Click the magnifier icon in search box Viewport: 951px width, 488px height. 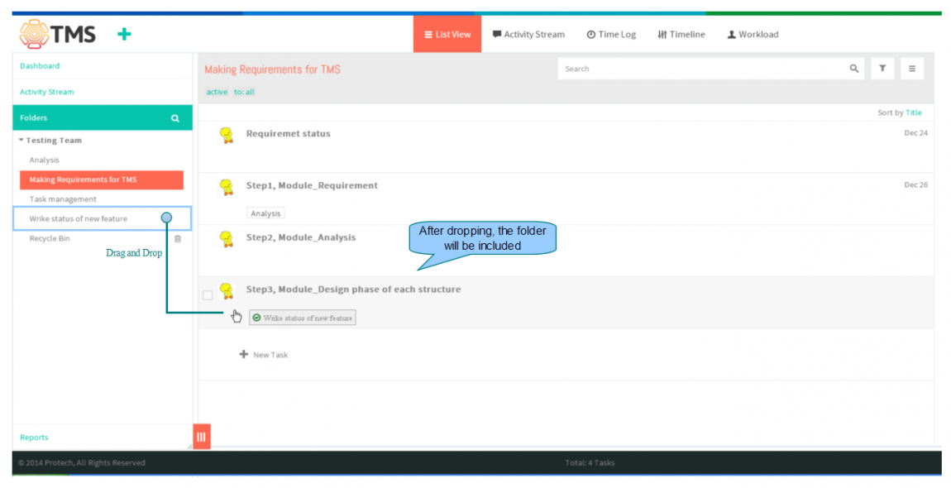854,69
